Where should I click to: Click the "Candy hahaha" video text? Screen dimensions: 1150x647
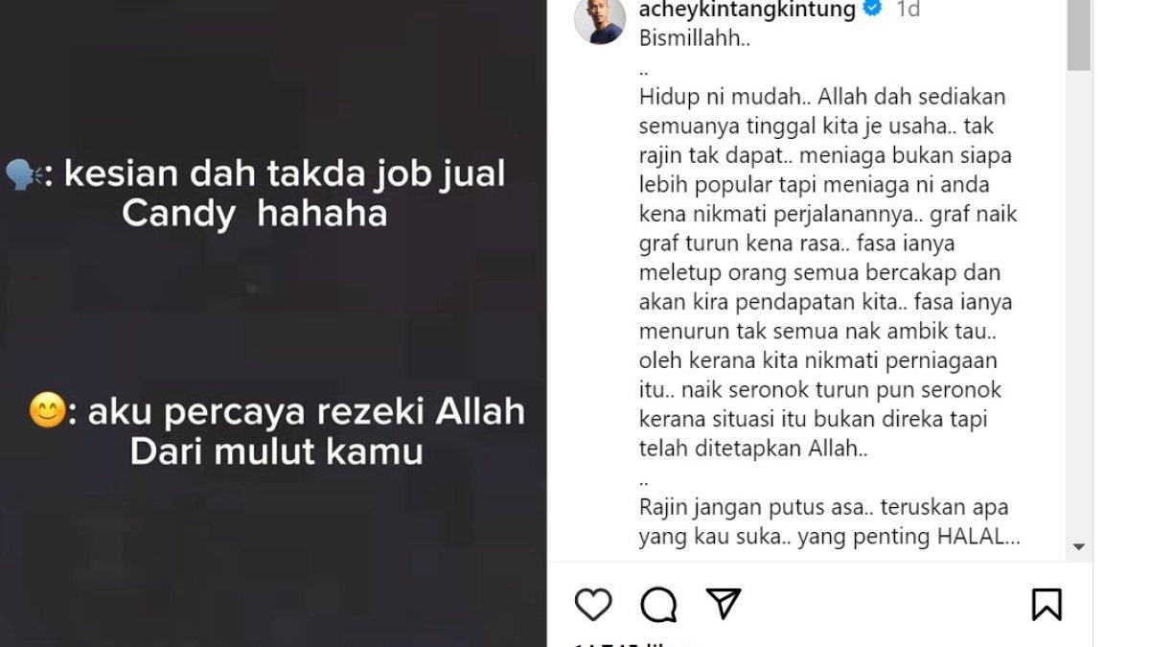coord(255,214)
